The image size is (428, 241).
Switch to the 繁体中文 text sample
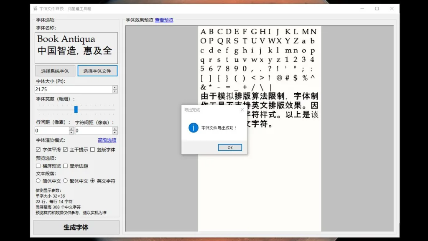tap(66, 180)
